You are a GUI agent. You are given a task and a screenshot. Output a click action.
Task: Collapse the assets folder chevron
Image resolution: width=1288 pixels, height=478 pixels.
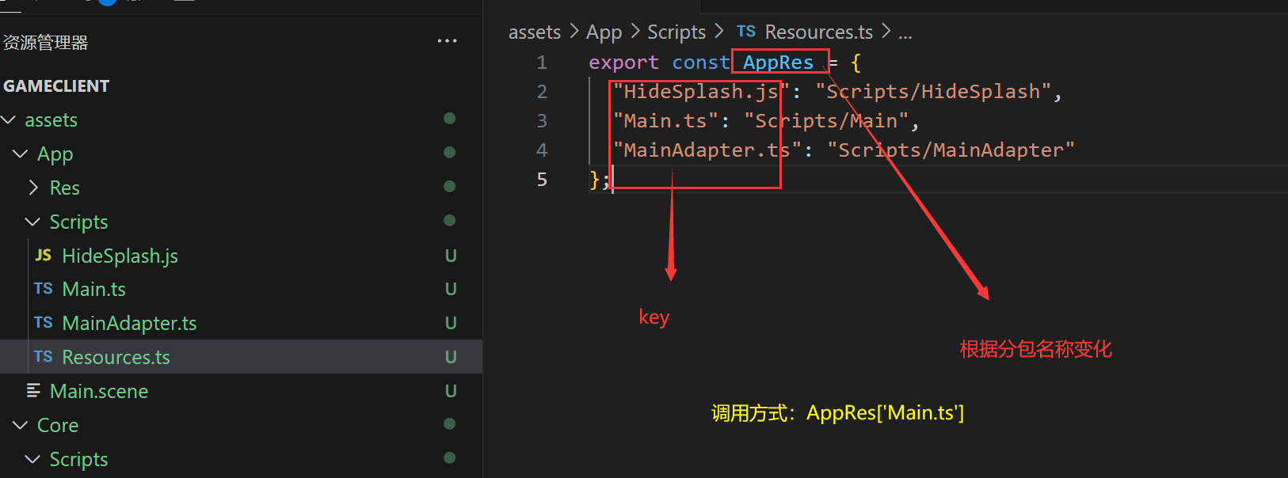(9, 119)
